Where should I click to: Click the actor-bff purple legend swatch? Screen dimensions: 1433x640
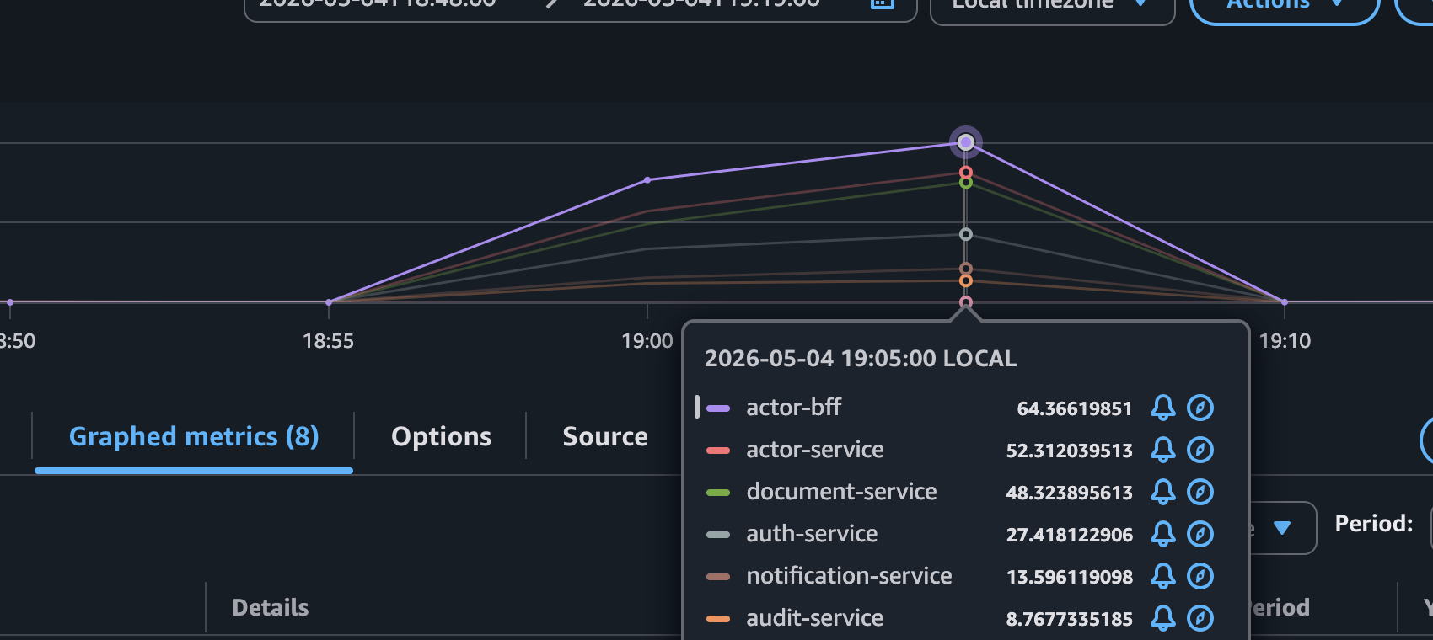click(x=718, y=408)
